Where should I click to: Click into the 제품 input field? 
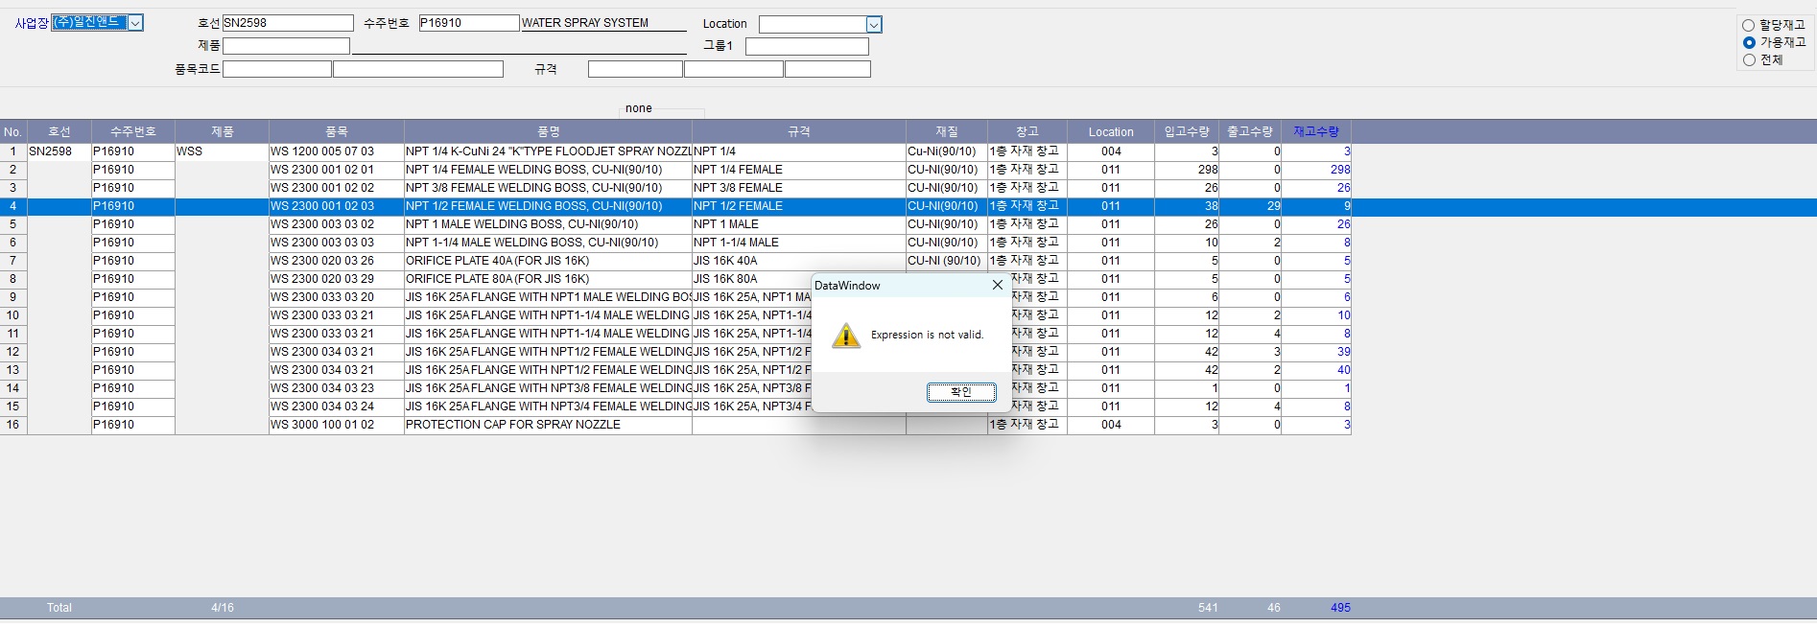click(x=286, y=46)
